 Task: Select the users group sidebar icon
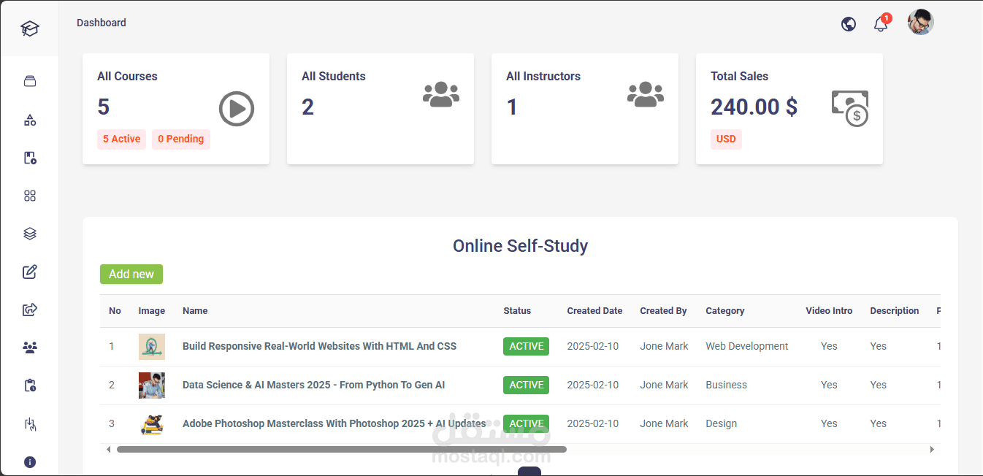pos(29,348)
